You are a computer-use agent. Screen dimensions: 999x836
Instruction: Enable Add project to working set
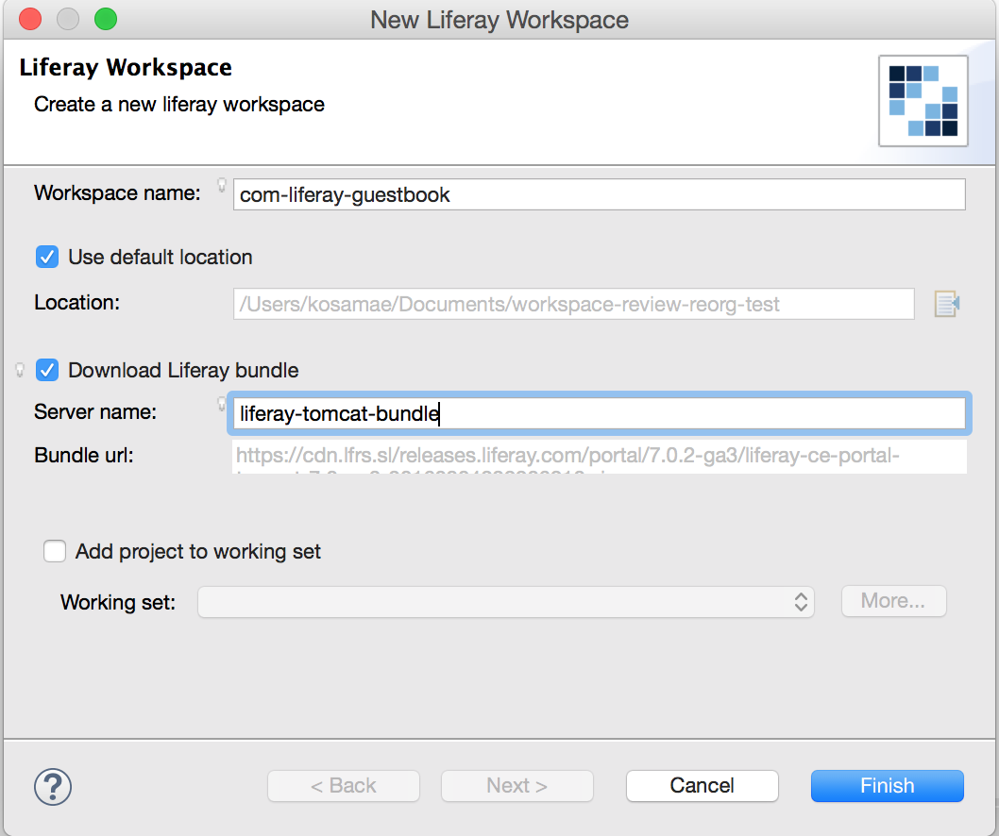pos(55,551)
